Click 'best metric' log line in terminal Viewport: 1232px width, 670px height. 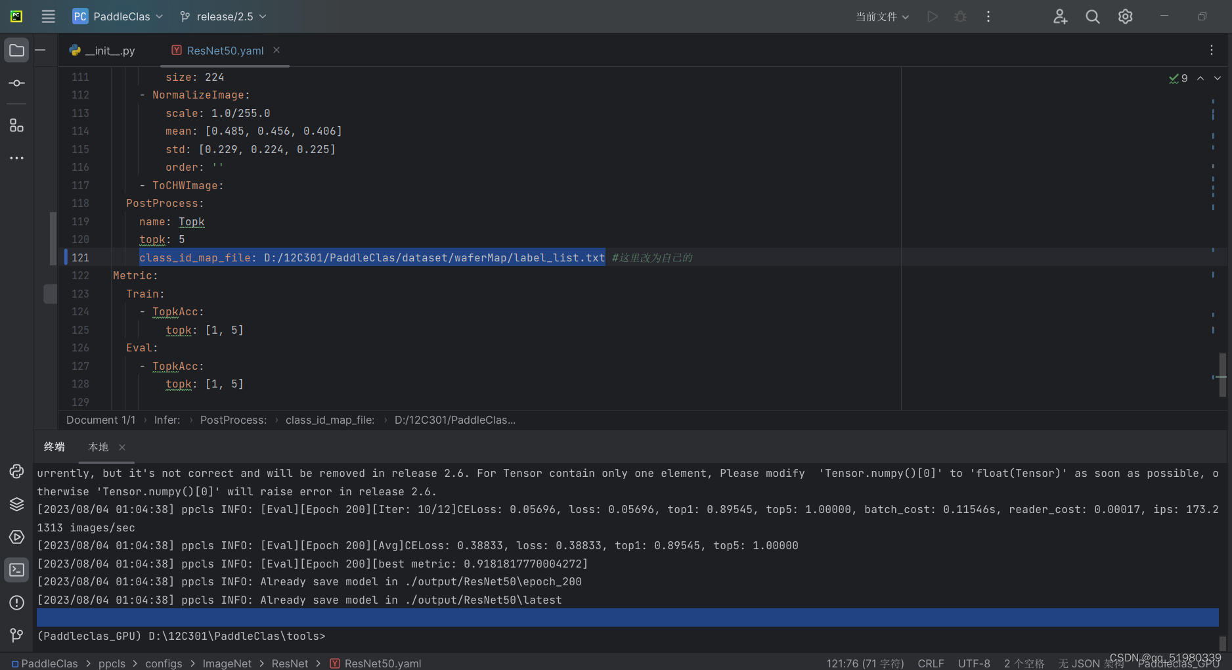tap(313, 564)
